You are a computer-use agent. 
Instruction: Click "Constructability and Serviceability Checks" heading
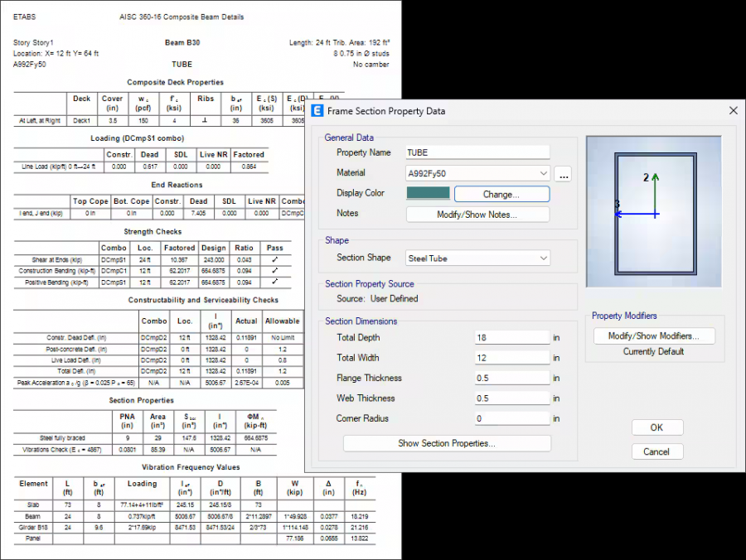coord(203,300)
